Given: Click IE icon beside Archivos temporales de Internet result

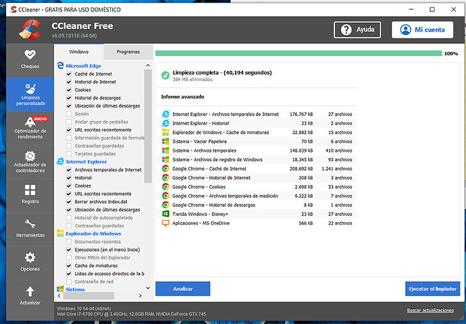Looking at the screenshot, I should tap(165, 114).
